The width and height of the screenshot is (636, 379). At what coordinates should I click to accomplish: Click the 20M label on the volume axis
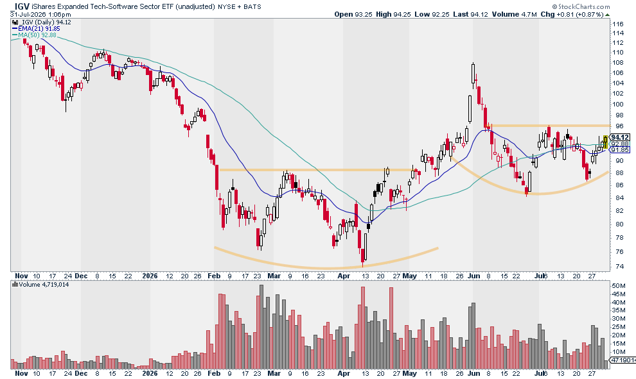pos(619,335)
